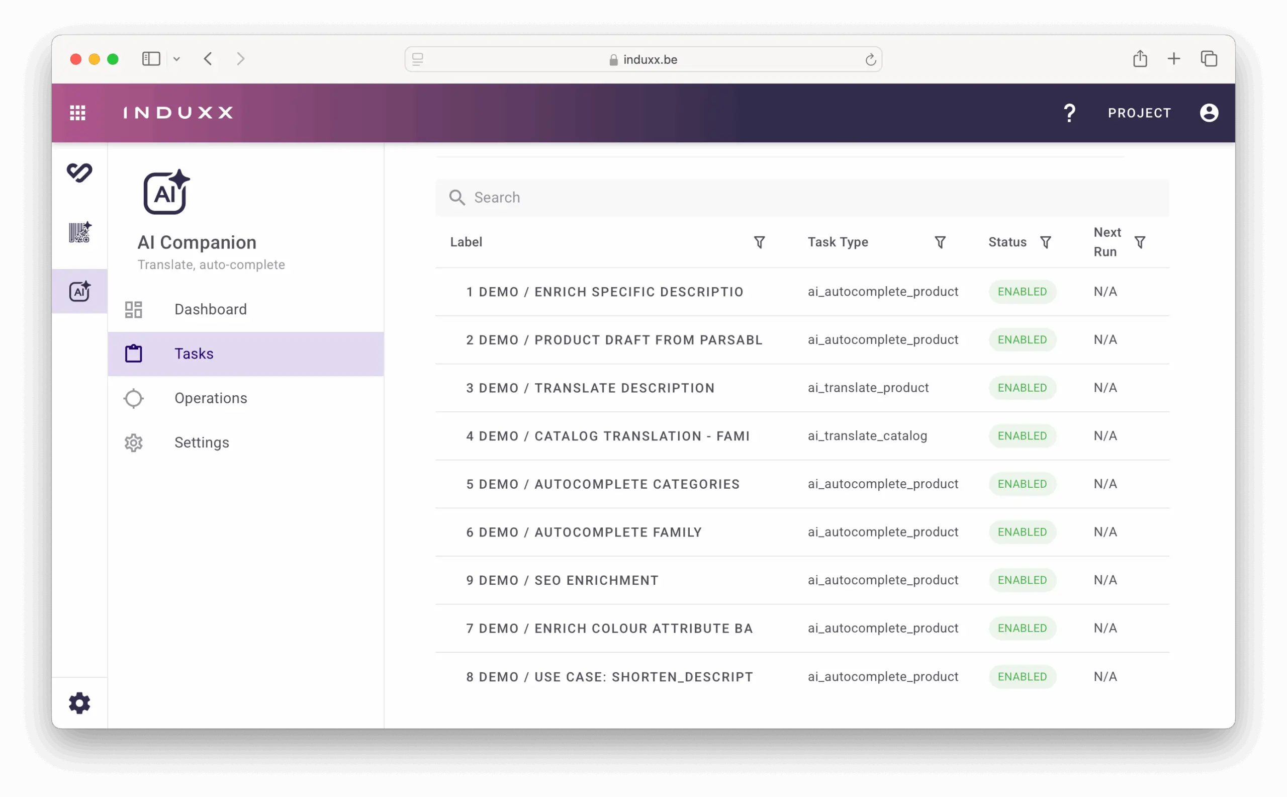Viewport: 1287px width, 797px height.
Task: Open the user account profile icon
Action: point(1209,113)
